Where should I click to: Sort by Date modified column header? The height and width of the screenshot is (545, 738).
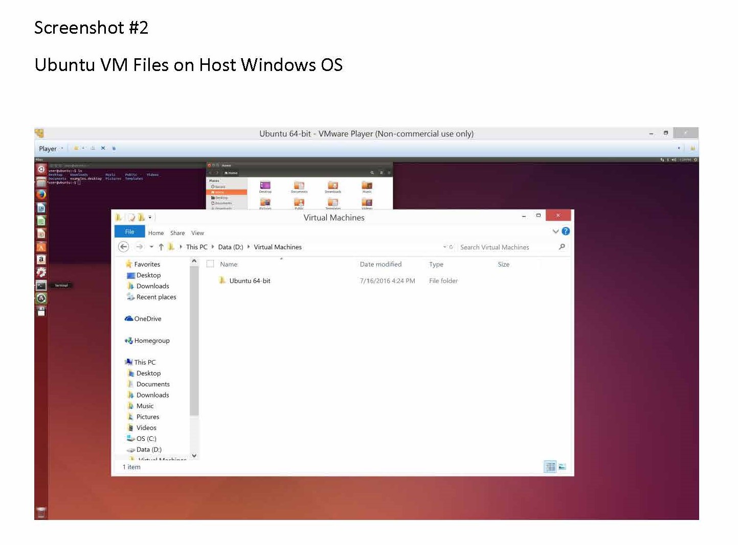(381, 265)
